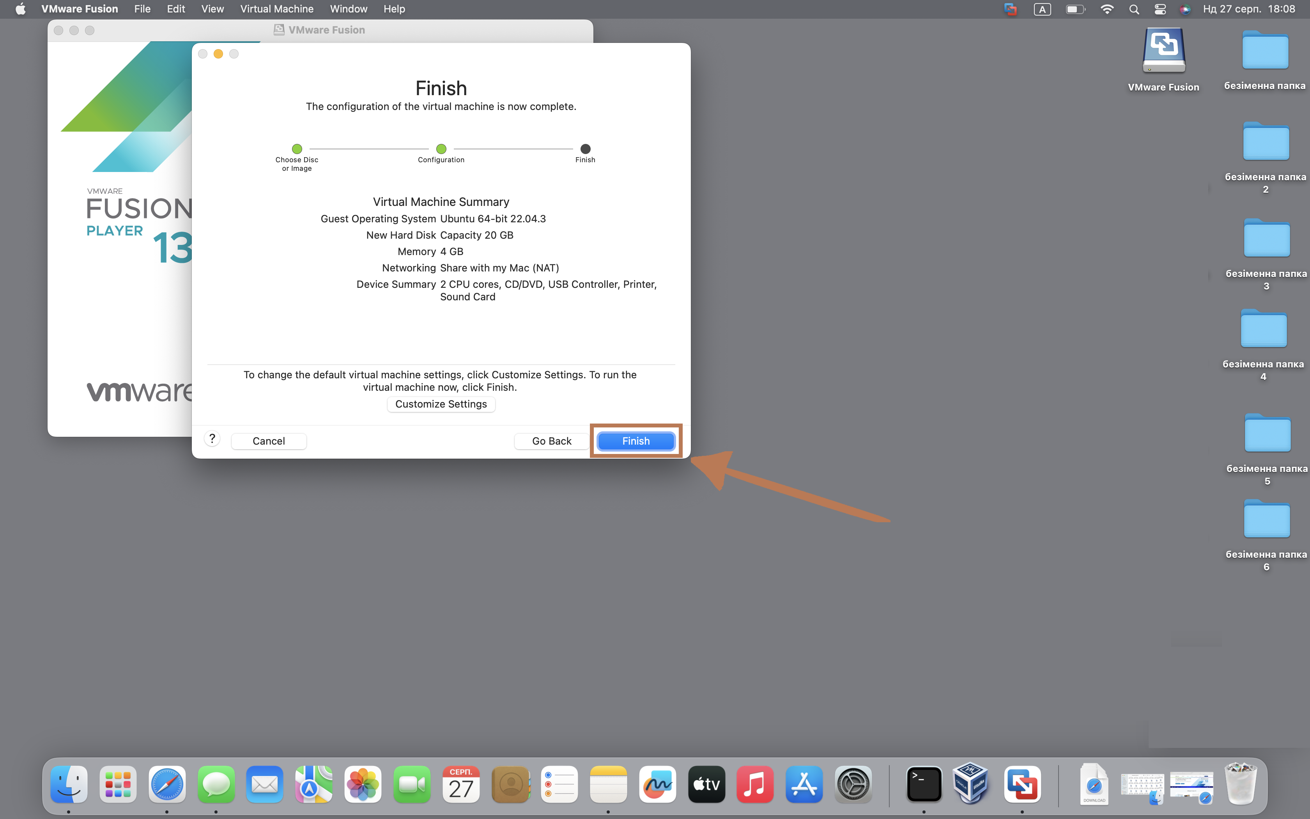Viewport: 1310px width, 819px height.
Task: Check the battery status icon
Action: click(x=1075, y=9)
